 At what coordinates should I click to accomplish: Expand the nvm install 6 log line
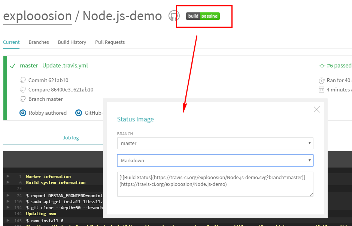pyautogui.click(x=8, y=220)
